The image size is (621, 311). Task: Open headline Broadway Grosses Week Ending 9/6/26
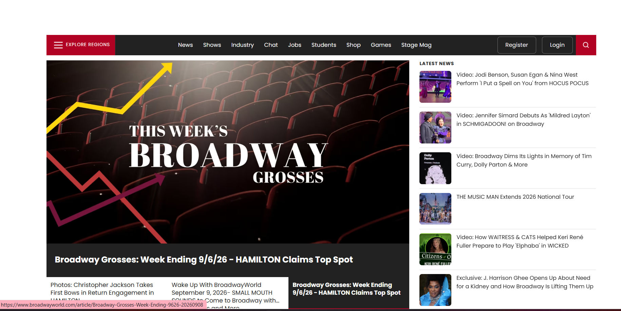tap(204, 259)
